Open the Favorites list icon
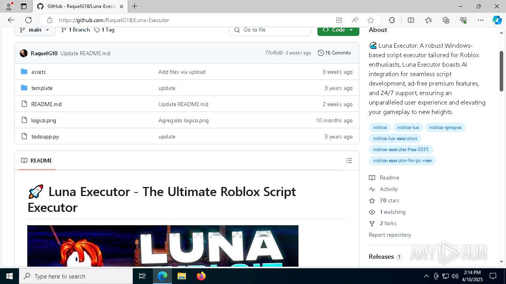 [429, 20]
